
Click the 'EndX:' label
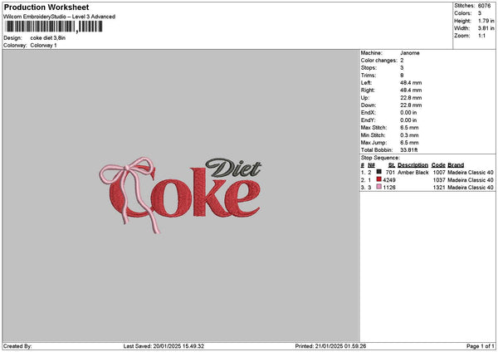tap(368, 113)
